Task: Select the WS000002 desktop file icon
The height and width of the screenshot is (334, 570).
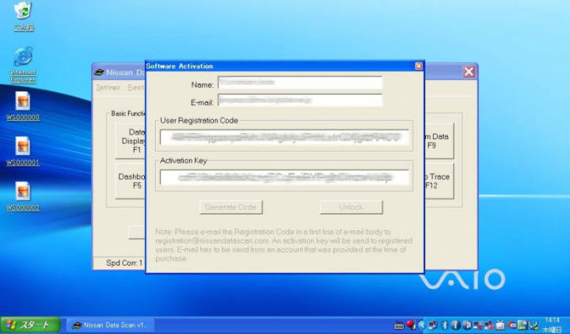Action: 23,196
